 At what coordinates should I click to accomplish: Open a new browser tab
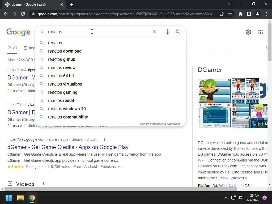72,5
